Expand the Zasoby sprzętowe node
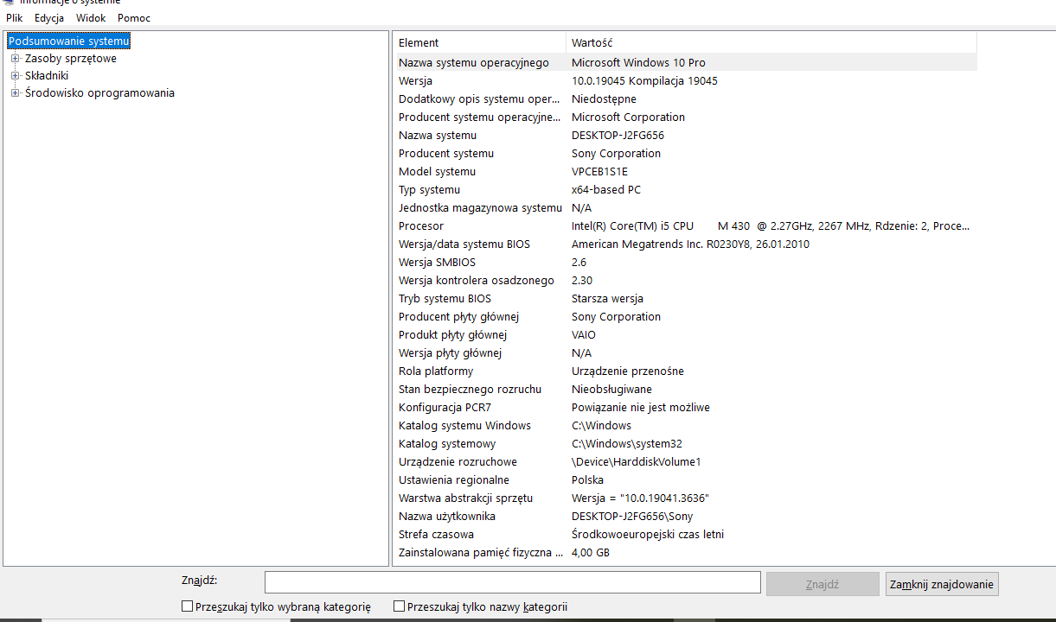This screenshot has height=622, width=1056. (15, 59)
